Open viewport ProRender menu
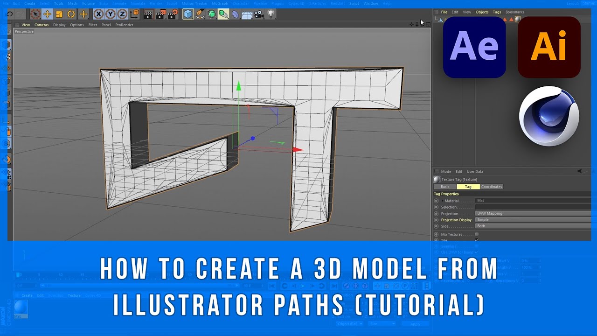The height and width of the screenshot is (336, 597). click(124, 25)
